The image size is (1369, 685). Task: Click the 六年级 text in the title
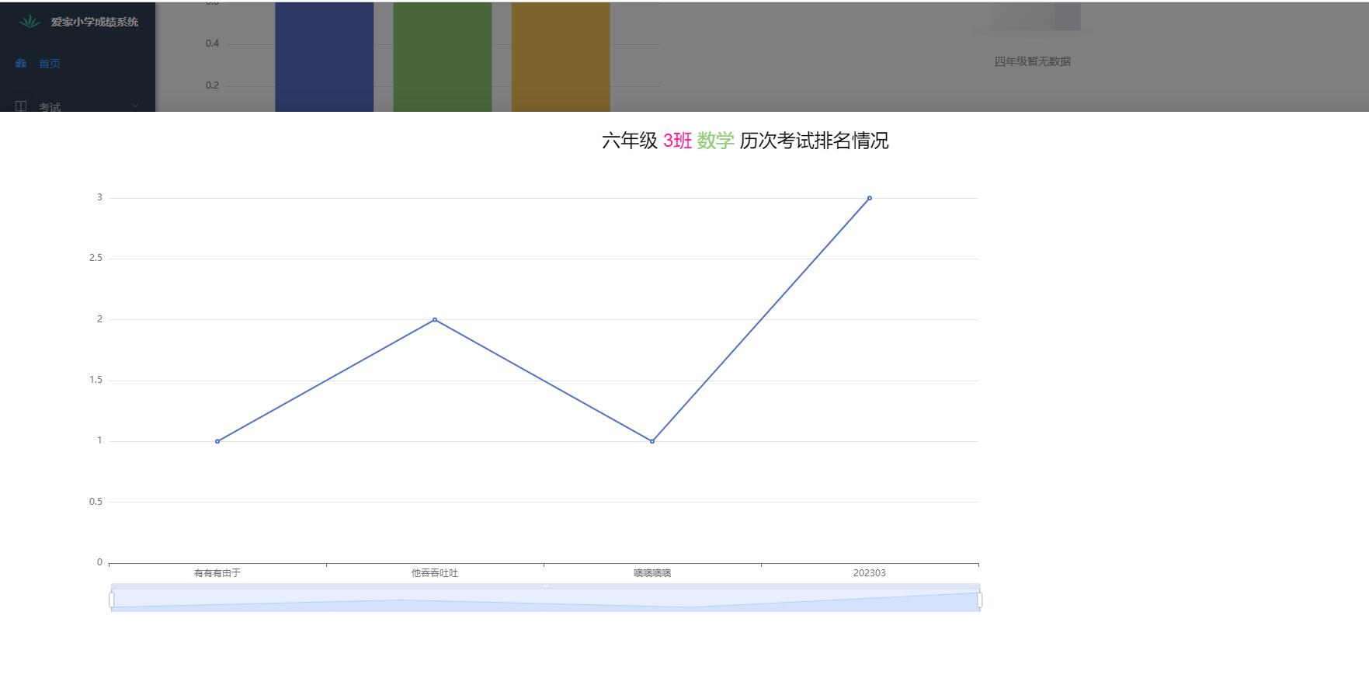click(x=630, y=141)
